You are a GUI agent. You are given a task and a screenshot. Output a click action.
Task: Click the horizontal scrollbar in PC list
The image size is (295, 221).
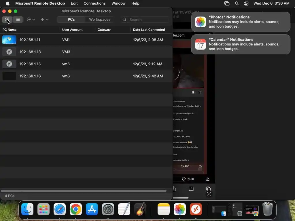tap(84, 191)
